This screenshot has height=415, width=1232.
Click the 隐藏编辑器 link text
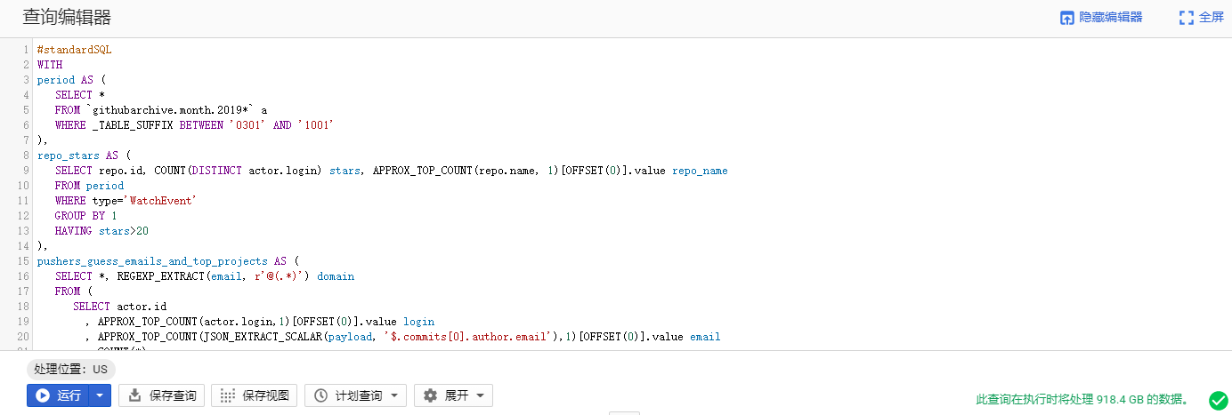[1110, 18]
